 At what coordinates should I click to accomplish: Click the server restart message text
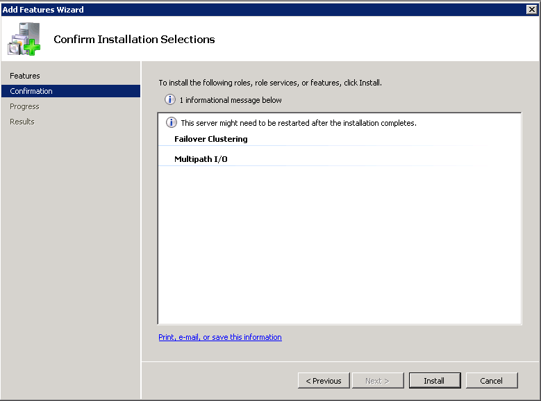(x=299, y=123)
